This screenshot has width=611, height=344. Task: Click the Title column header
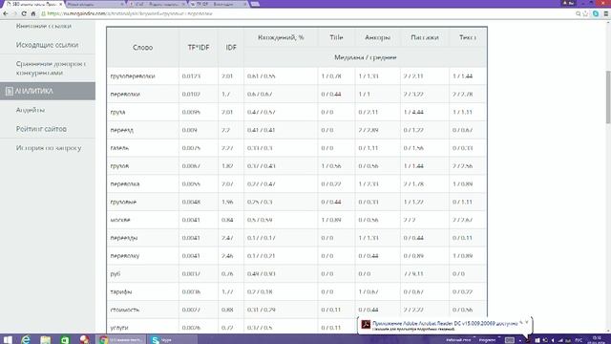336,37
